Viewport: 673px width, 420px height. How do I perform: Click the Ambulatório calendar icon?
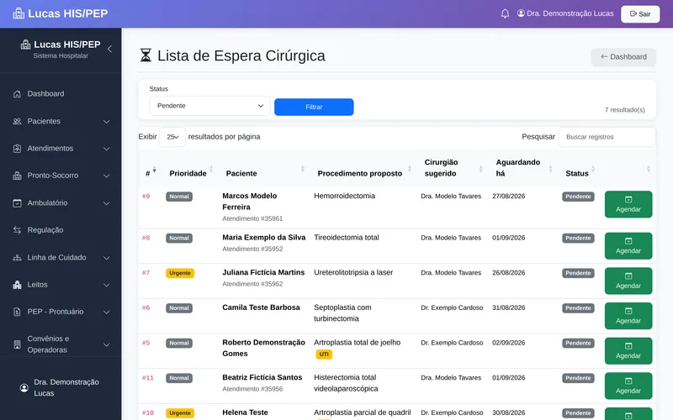click(17, 203)
